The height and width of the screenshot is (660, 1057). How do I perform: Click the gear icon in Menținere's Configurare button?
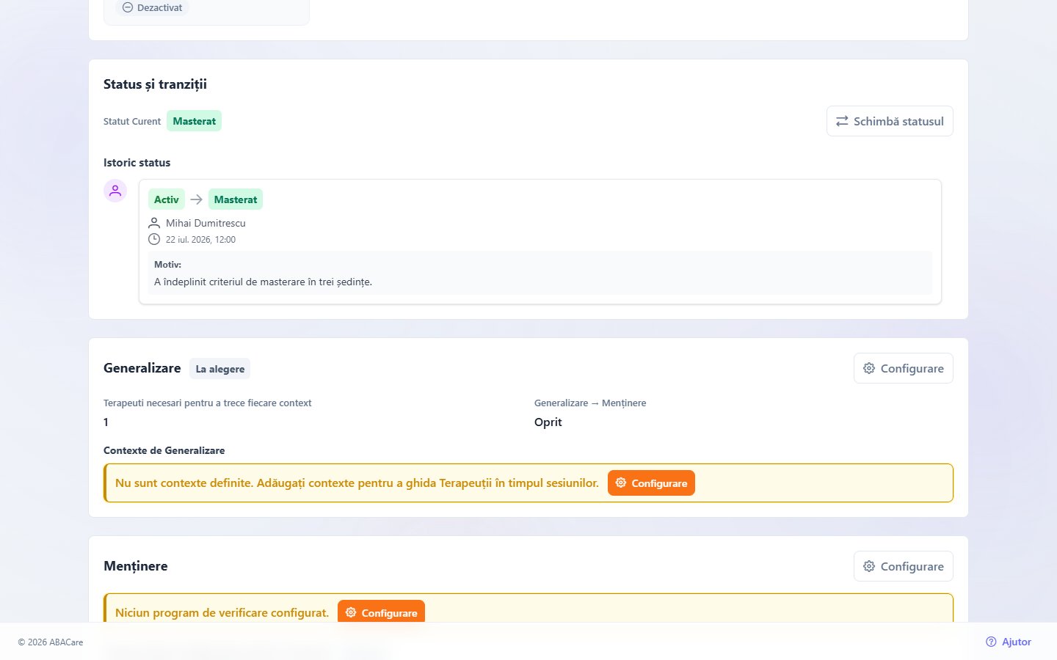pos(869,566)
